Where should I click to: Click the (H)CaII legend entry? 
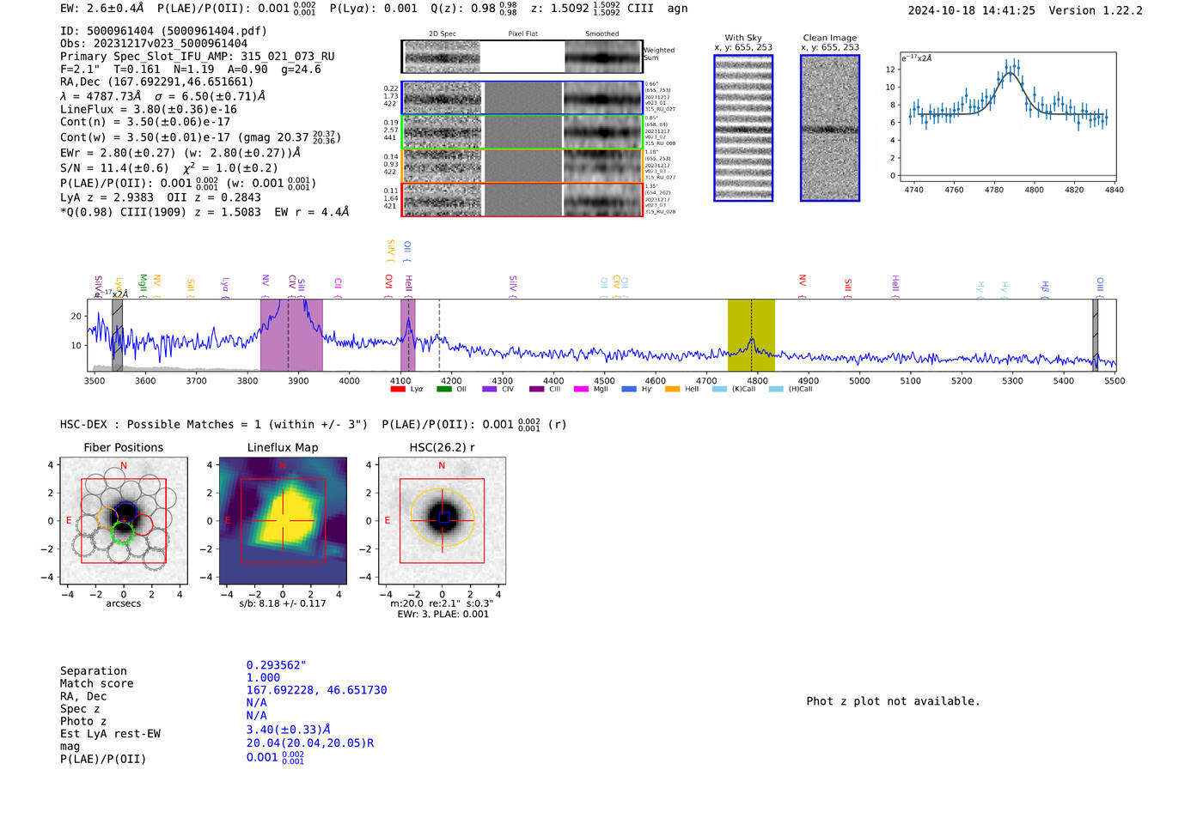pyautogui.click(x=791, y=390)
